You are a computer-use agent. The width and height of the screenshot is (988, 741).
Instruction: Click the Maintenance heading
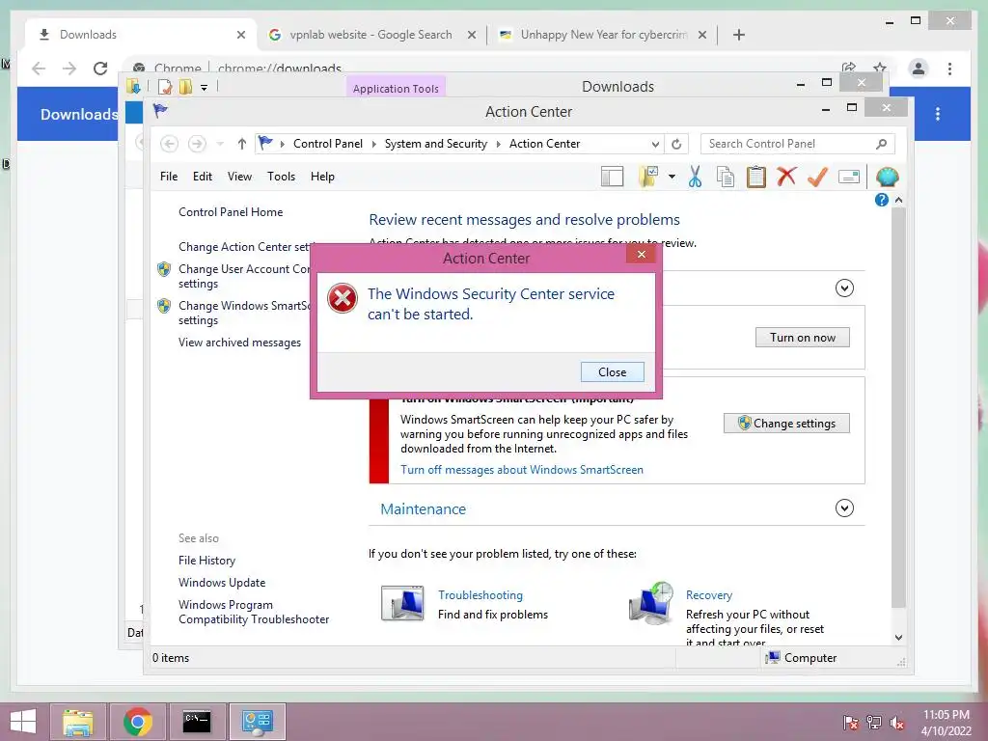coord(423,509)
